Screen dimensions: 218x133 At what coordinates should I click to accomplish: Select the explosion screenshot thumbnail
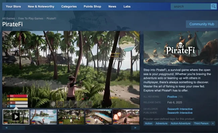pos(126,117)
